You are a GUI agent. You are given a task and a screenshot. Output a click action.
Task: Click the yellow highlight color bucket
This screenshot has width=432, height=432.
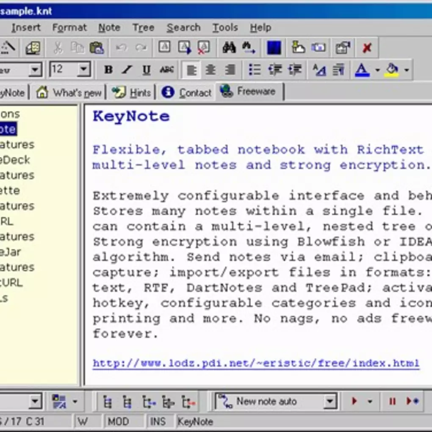pos(392,70)
